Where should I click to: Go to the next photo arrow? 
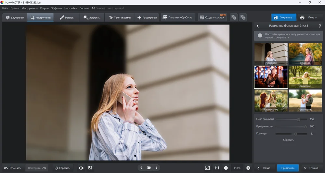click(x=157, y=168)
